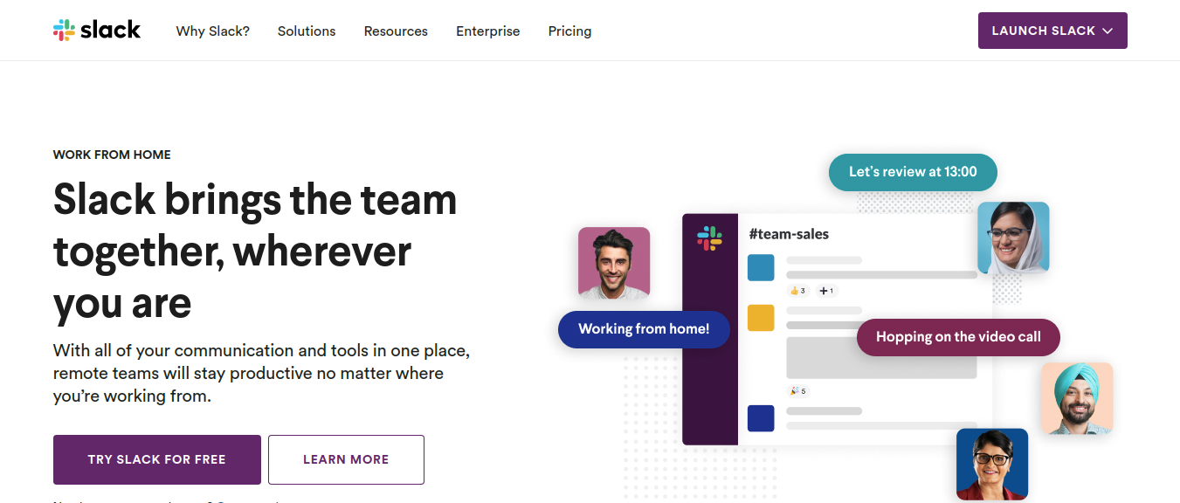
Task: Click the yellow avatar square in the channel
Action: (761, 318)
